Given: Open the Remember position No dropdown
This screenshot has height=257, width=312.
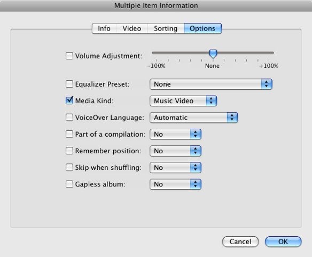Looking at the screenshot, I should tap(175, 151).
